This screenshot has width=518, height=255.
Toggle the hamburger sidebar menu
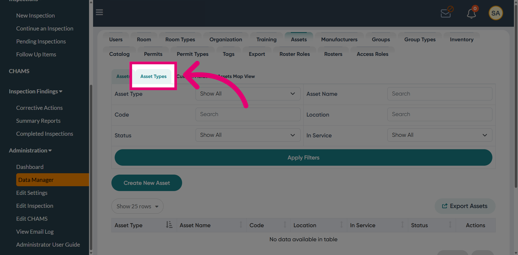pyautogui.click(x=99, y=12)
